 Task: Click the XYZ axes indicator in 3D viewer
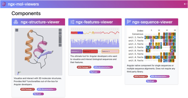coord(19,73)
